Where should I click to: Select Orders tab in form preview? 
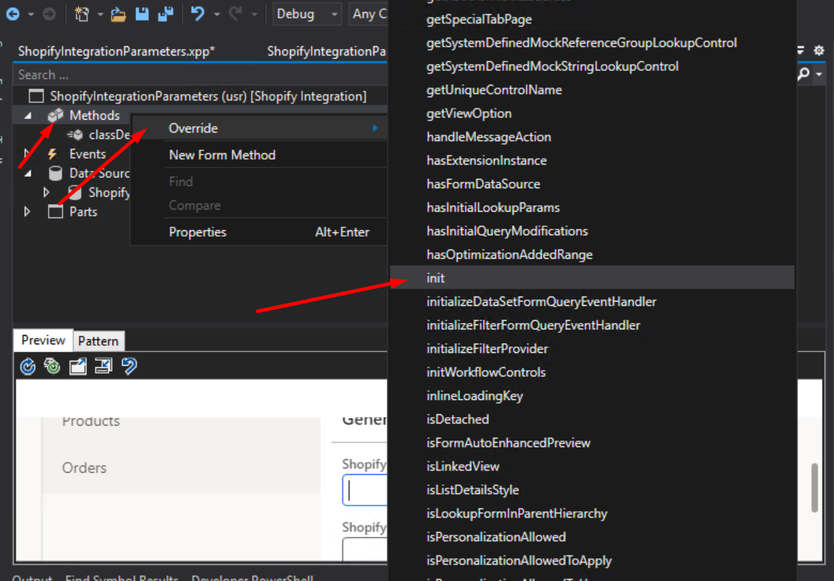point(84,468)
